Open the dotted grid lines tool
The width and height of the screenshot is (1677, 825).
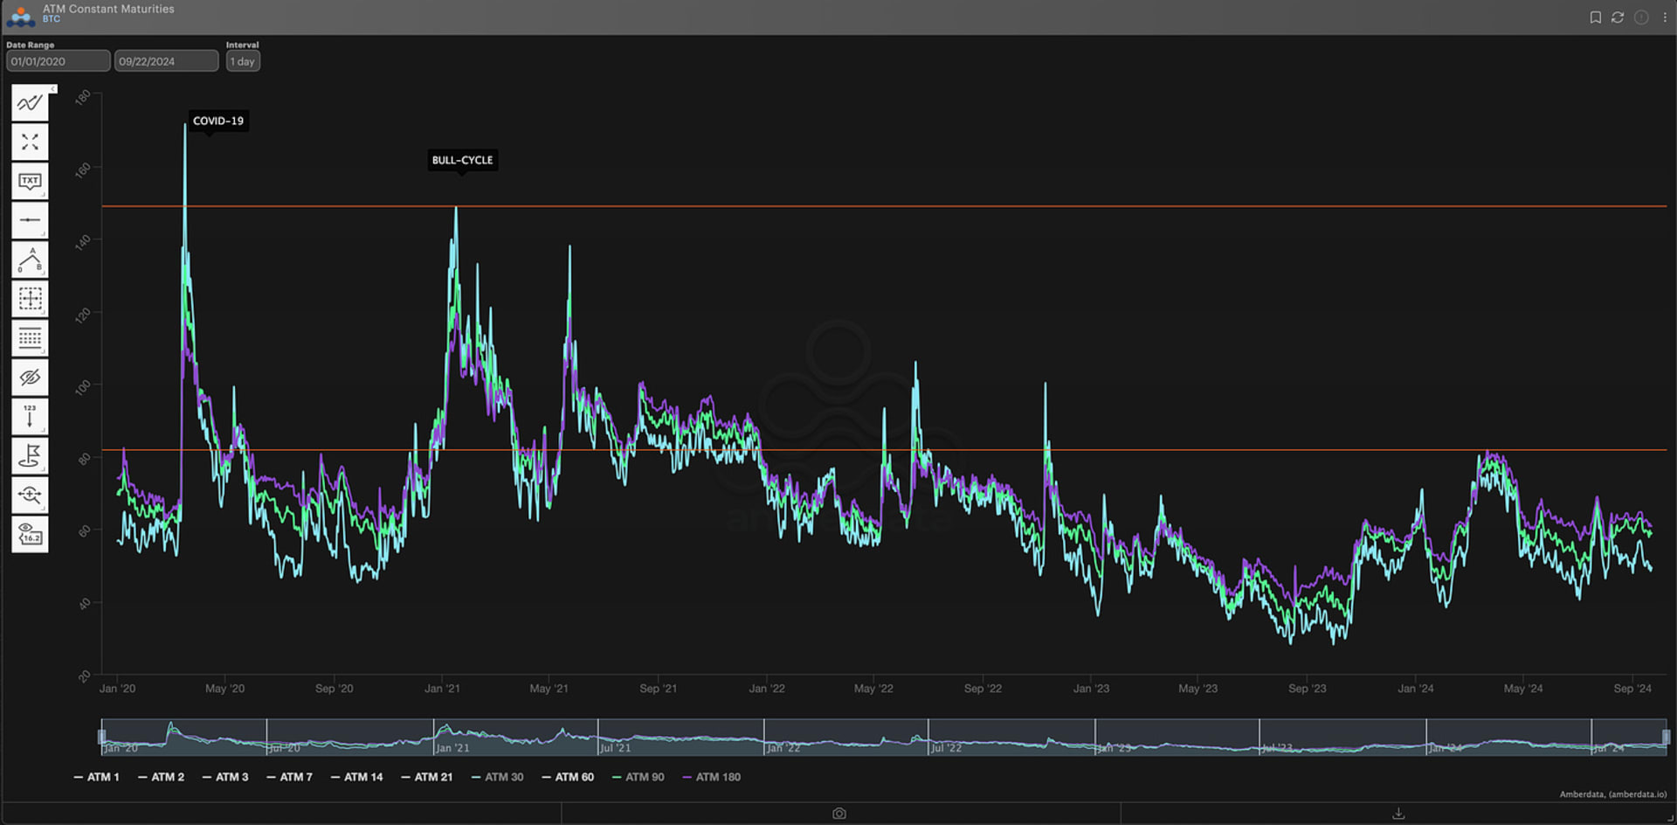pyautogui.click(x=30, y=338)
